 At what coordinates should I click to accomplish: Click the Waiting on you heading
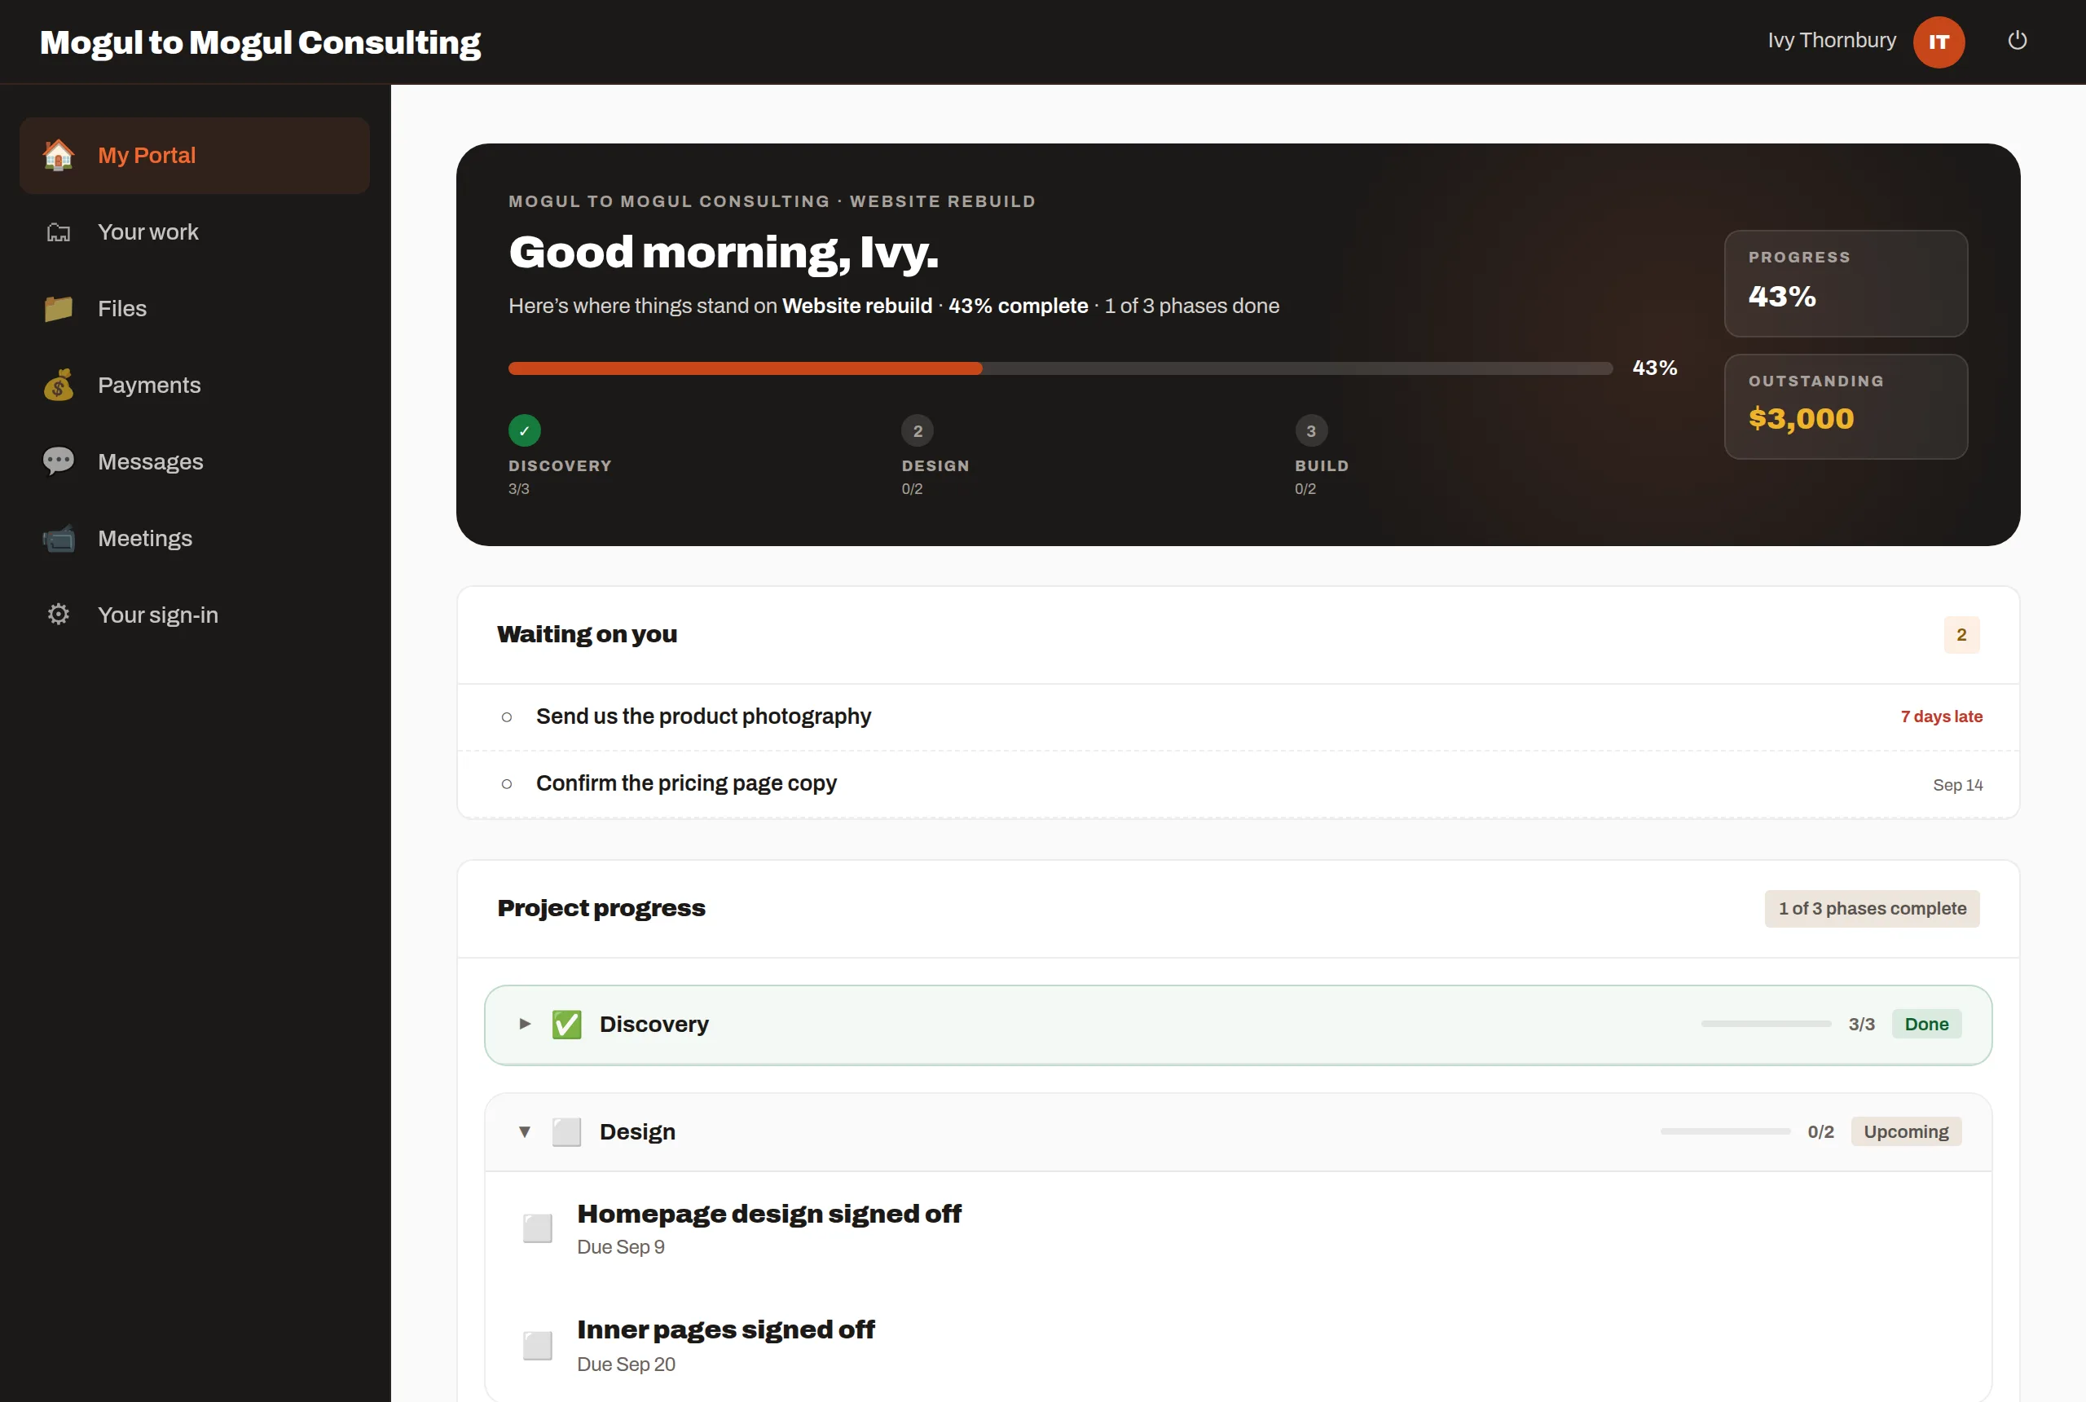[x=588, y=634]
